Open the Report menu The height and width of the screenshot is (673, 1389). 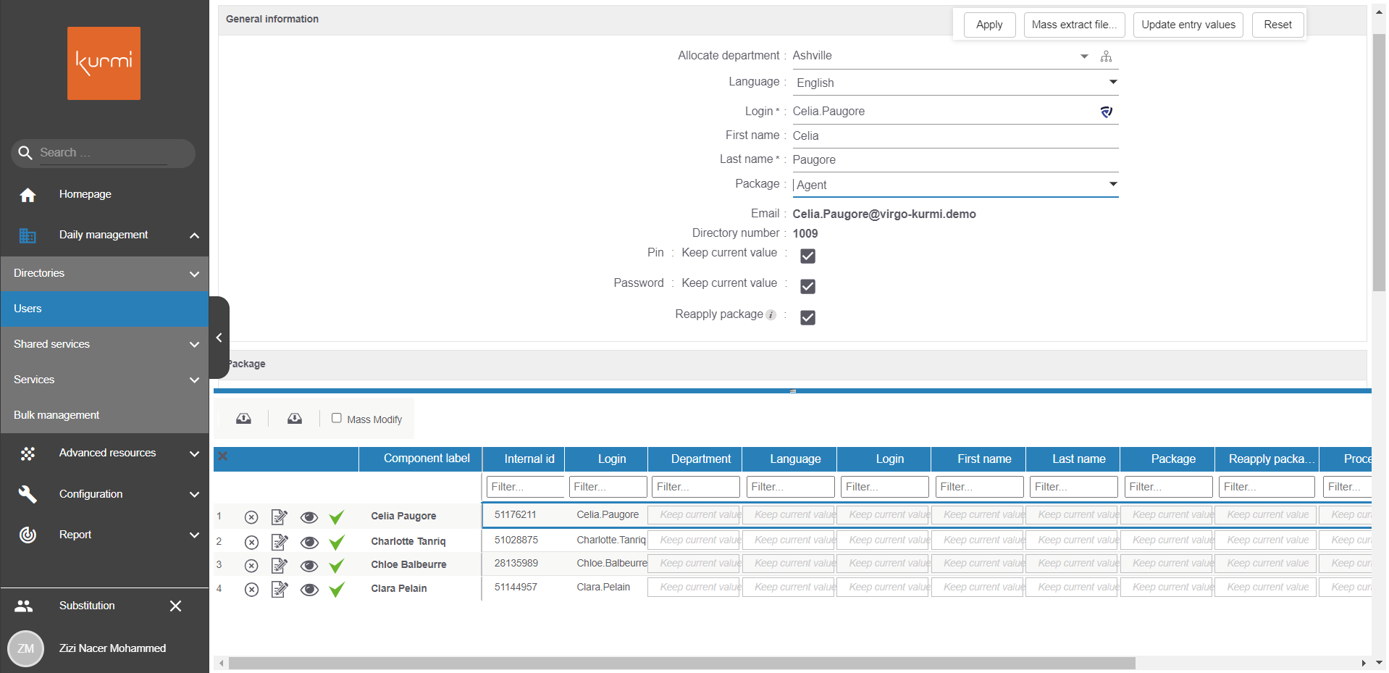(105, 535)
